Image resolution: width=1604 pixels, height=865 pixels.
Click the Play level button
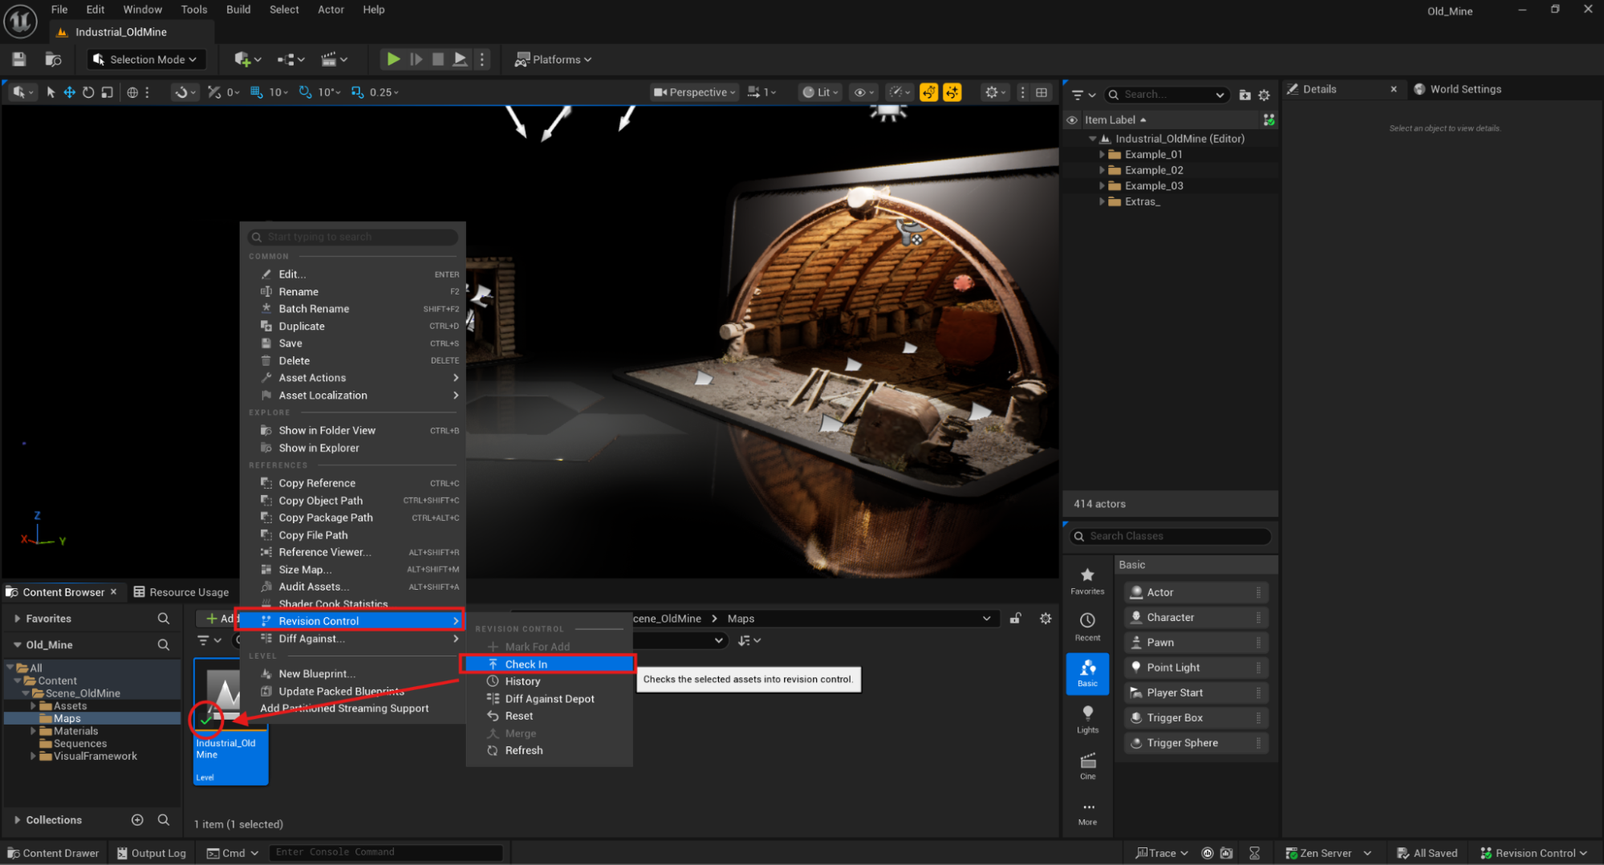point(393,59)
